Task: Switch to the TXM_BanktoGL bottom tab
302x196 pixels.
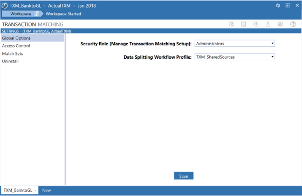Action: point(19,190)
